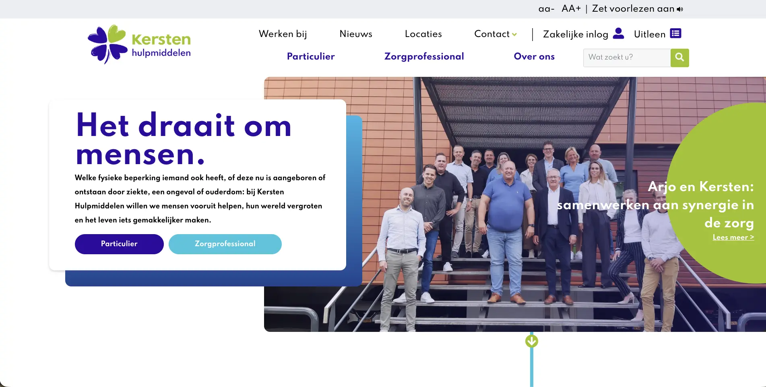Open the Locaties page
766x387 pixels.
point(423,34)
